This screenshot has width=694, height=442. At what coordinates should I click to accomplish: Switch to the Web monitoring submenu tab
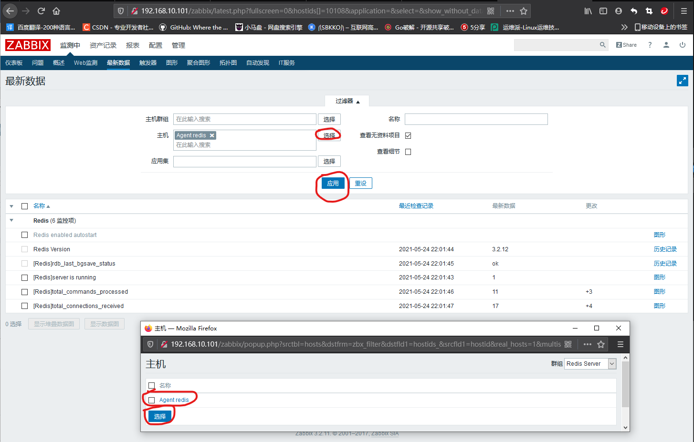click(x=85, y=63)
